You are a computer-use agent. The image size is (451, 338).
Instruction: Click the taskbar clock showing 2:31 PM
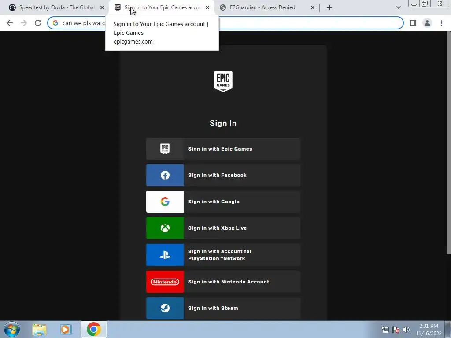429,330
